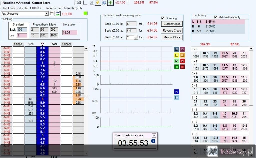Click the 1 - 0 lay price 24

click(x=225, y=103)
